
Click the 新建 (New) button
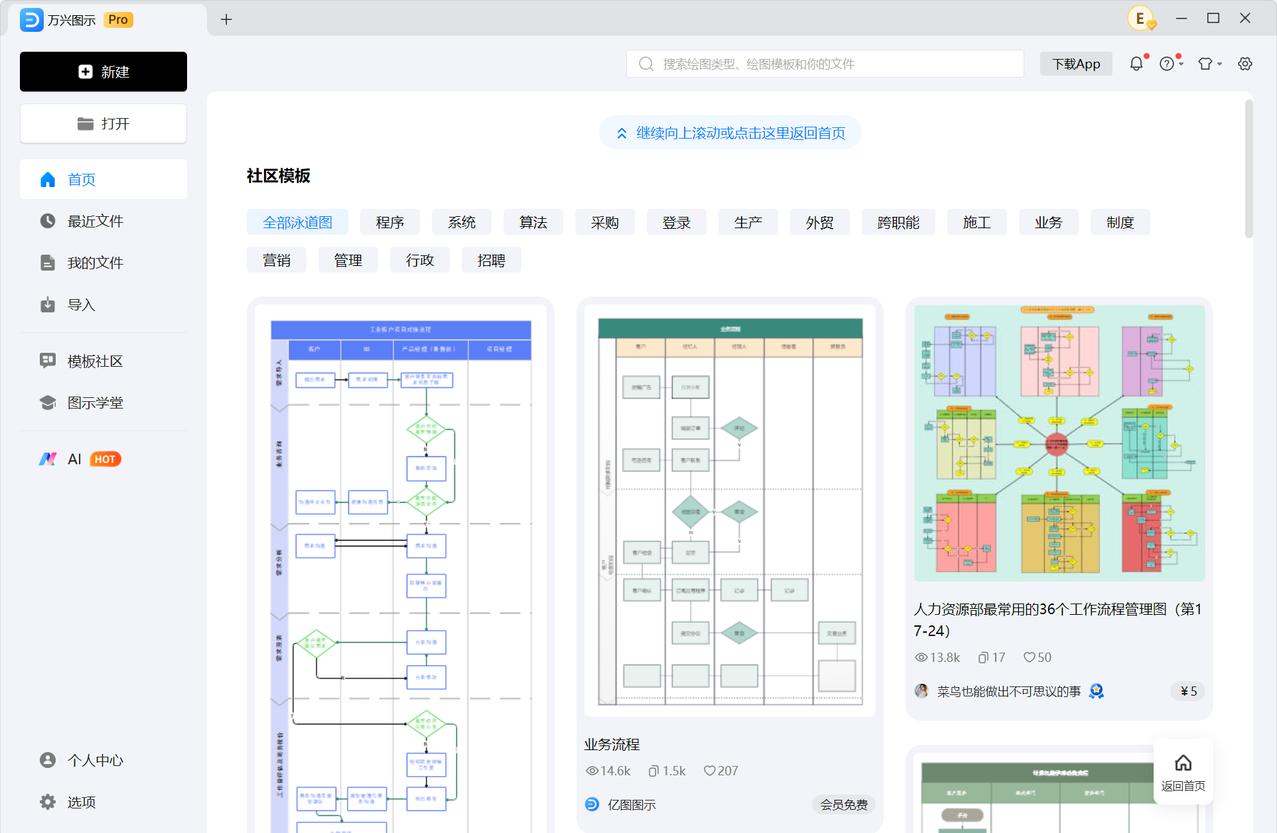(103, 72)
